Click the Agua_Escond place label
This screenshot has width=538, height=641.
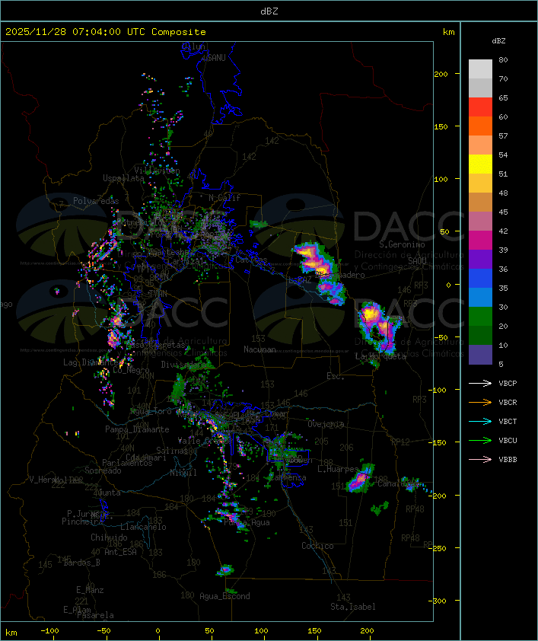point(224,596)
